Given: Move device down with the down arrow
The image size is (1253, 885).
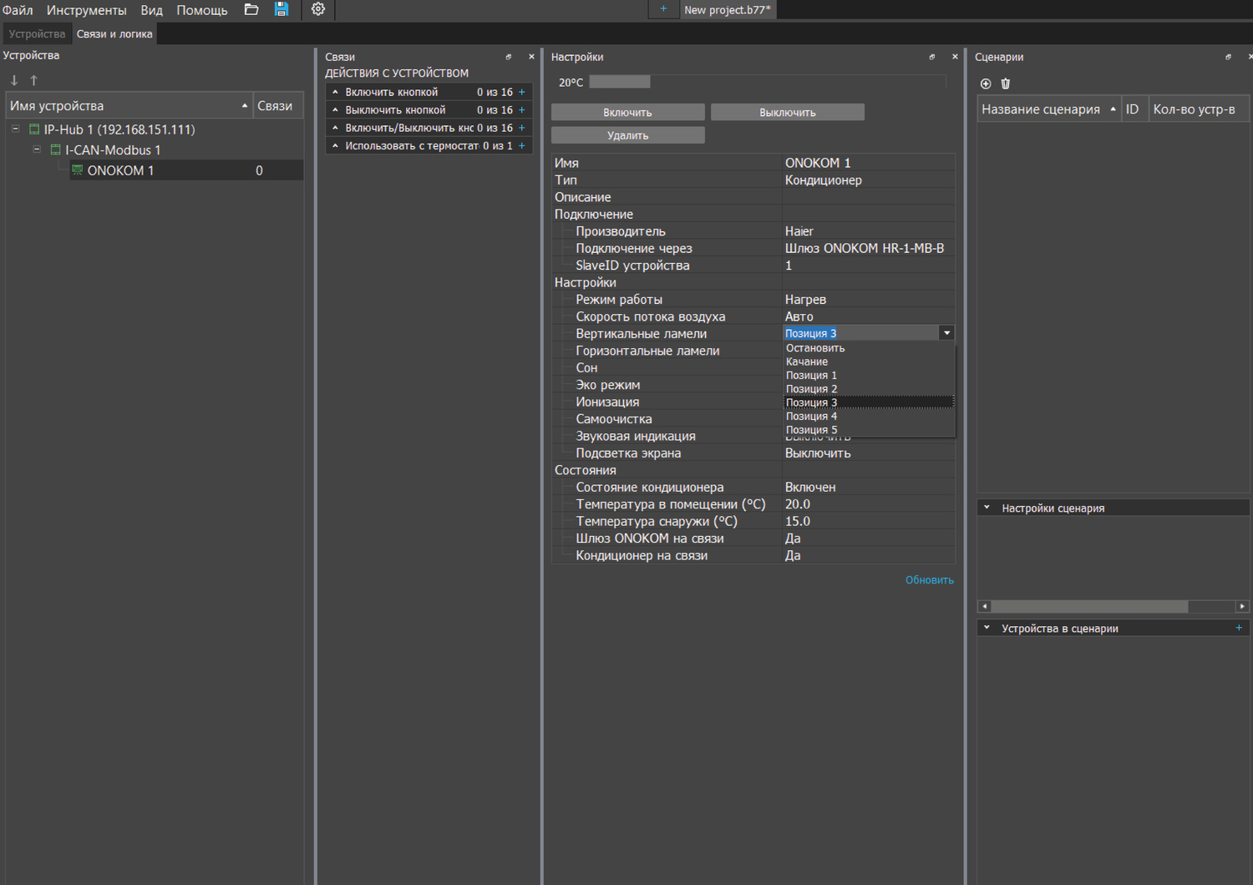Looking at the screenshot, I should point(14,80).
